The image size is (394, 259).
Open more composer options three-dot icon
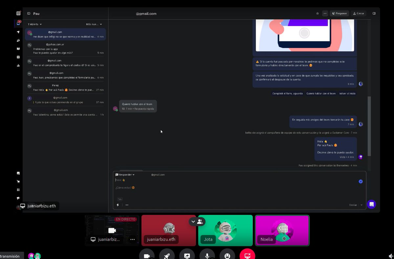coord(127,205)
